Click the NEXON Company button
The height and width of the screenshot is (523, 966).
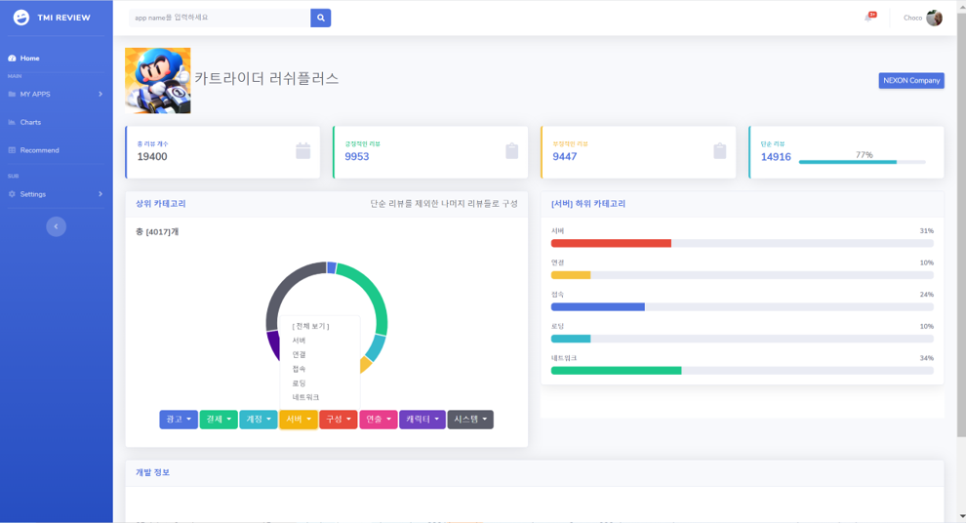point(911,81)
